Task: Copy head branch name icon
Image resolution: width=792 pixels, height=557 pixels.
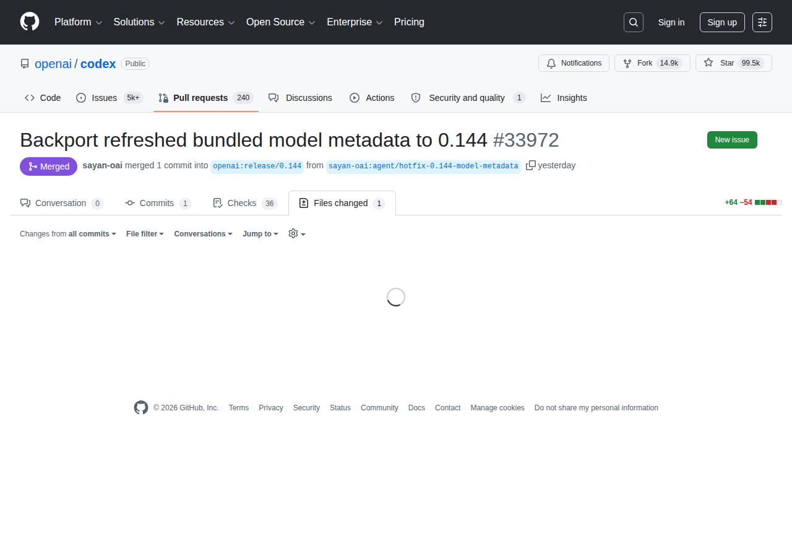Action: point(531,165)
